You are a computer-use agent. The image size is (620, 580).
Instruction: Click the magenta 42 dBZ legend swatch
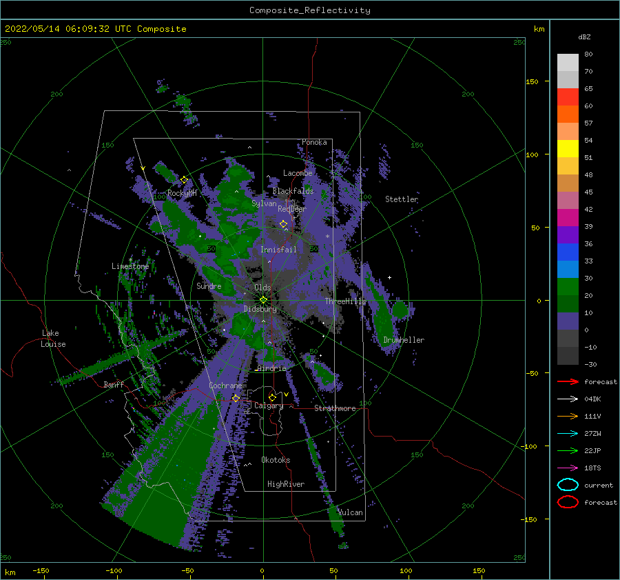(568, 217)
